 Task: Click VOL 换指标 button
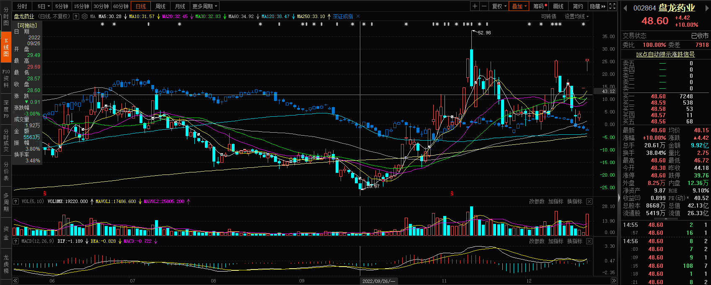click(574, 202)
